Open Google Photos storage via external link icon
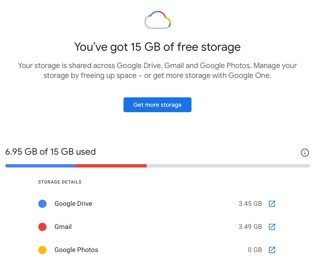This screenshot has width=315, height=264. click(272, 250)
